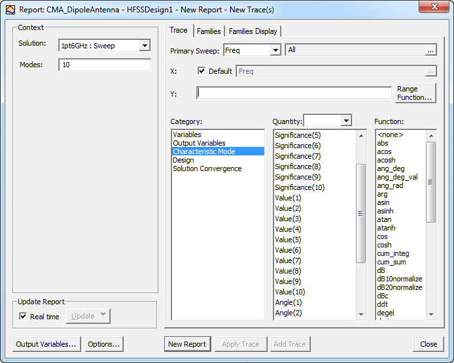Open the Quantity filter dropdown
The width and height of the screenshot is (454, 363).
(346, 121)
